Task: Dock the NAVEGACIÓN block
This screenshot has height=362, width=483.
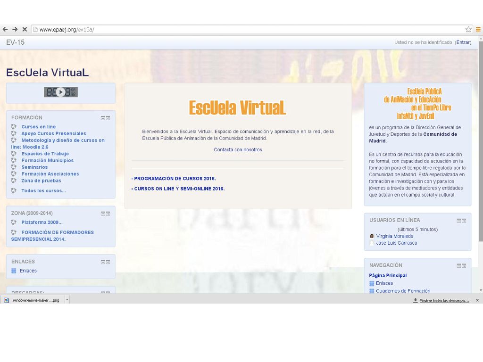Action: click(x=464, y=266)
